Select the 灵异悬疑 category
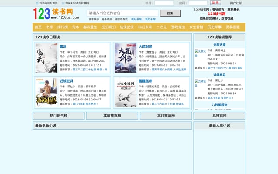This screenshot has height=174, width=278. (233, 27)
